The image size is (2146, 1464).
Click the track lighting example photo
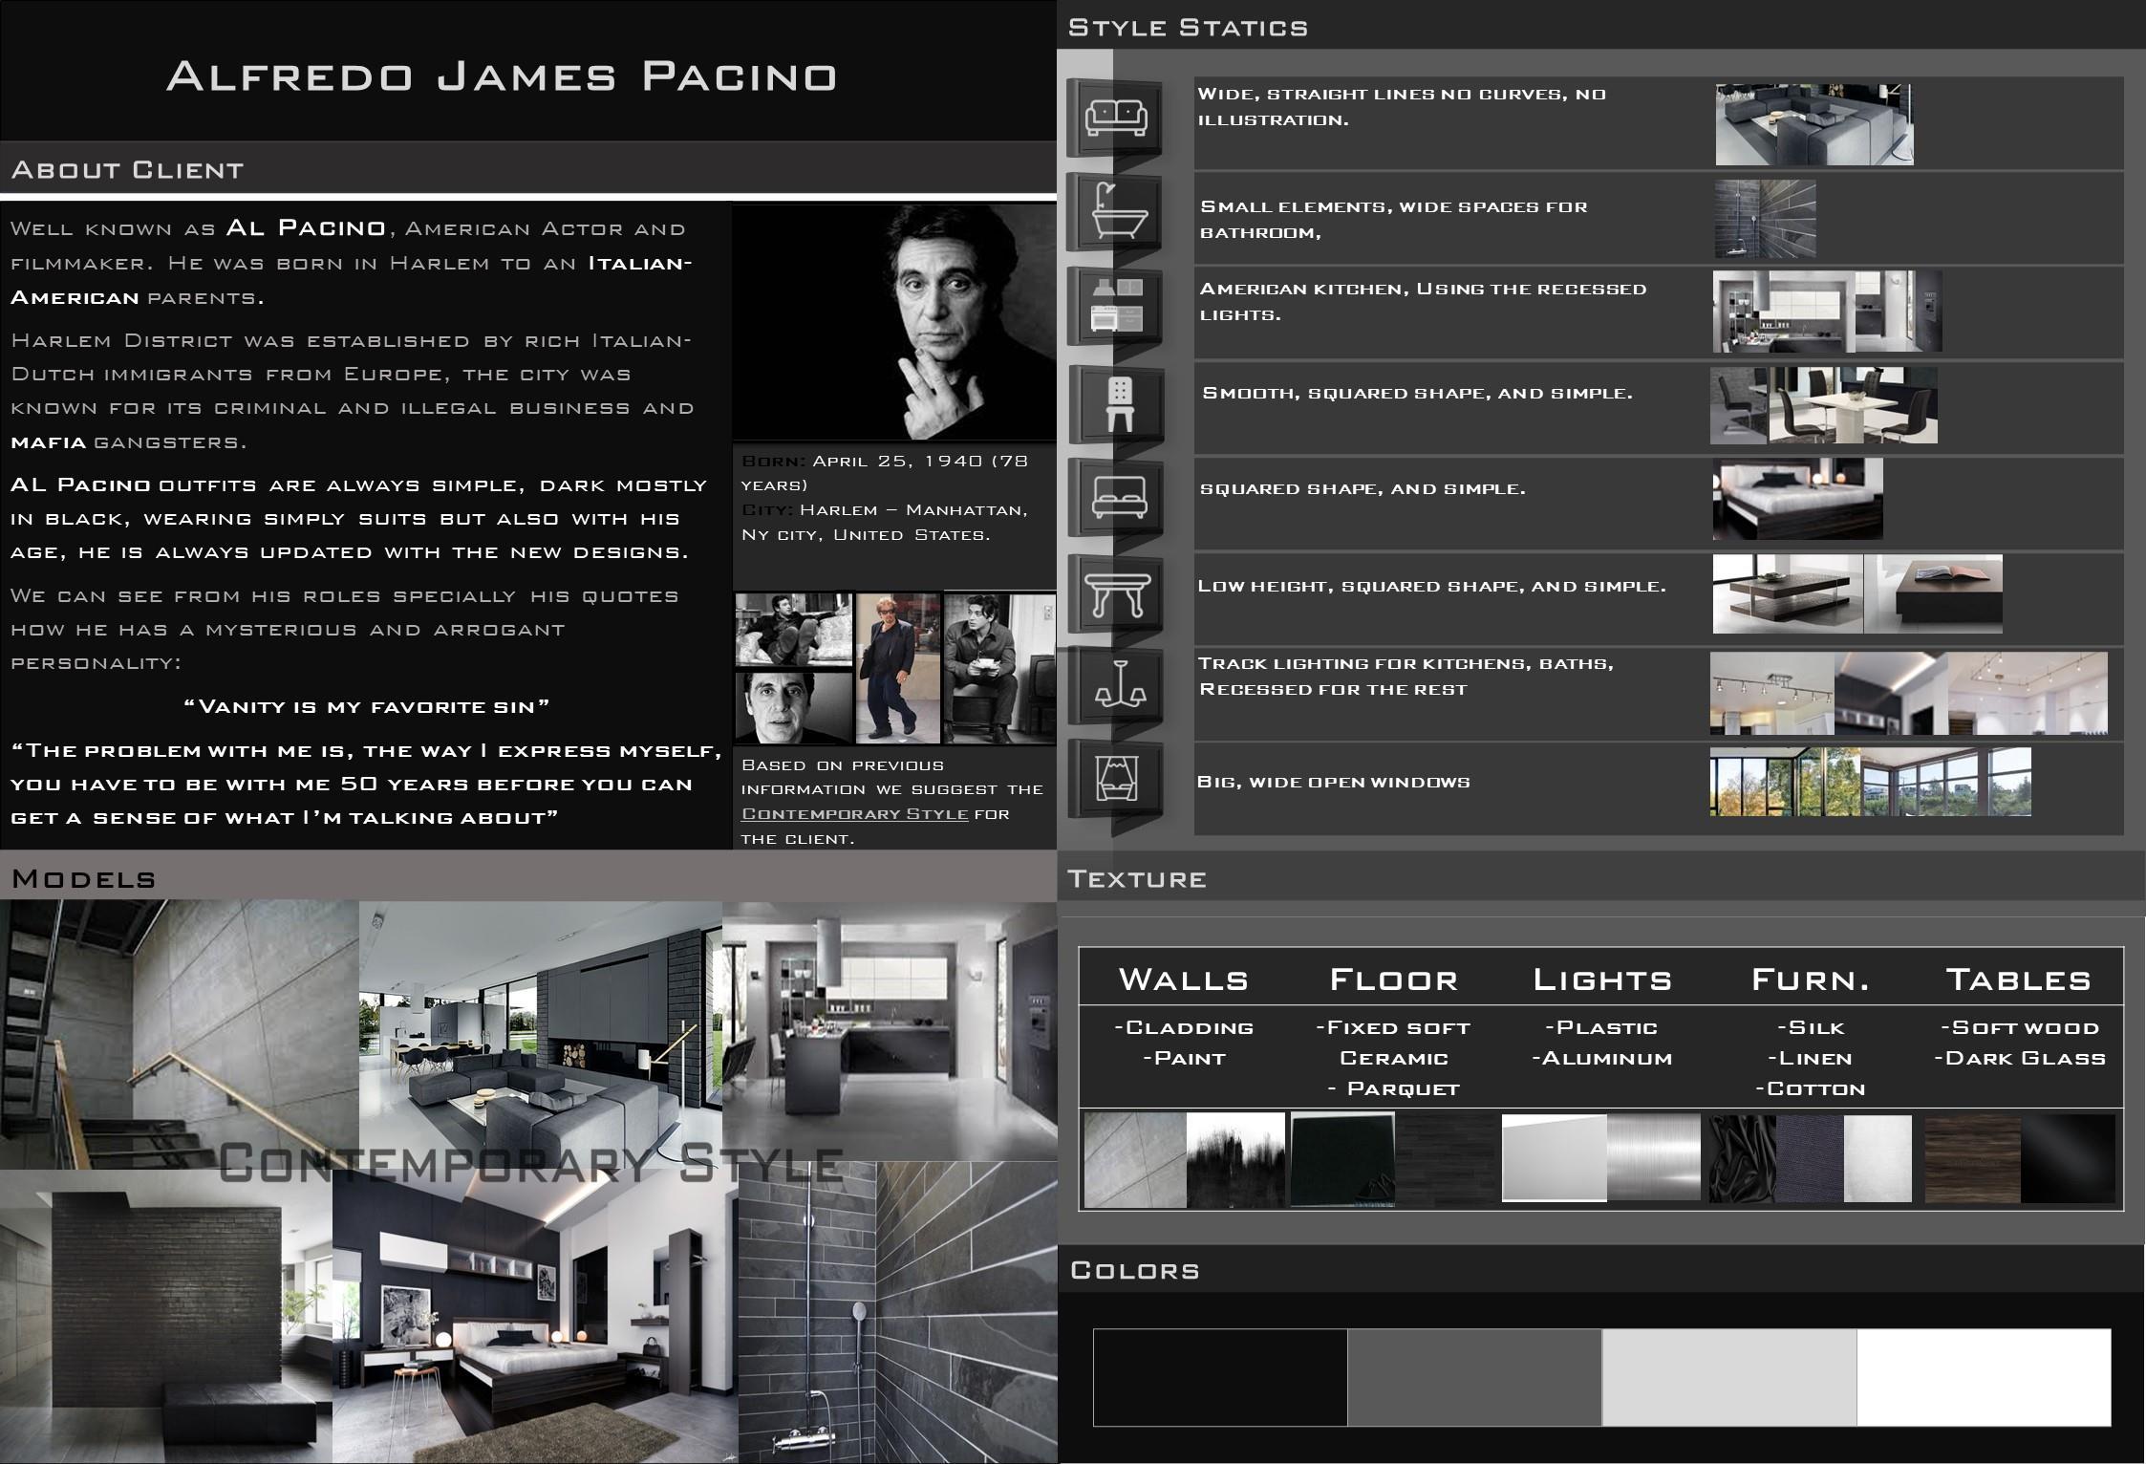[x=1770, y=694]
